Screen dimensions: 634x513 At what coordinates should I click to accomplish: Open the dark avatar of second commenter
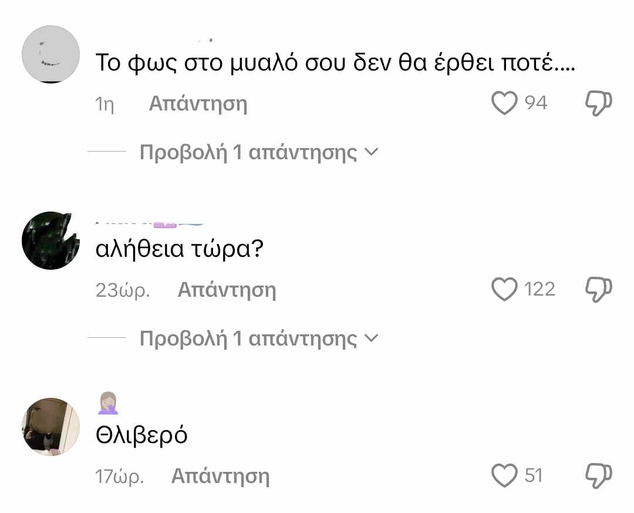pyautogui.click(x=50, y=240)
